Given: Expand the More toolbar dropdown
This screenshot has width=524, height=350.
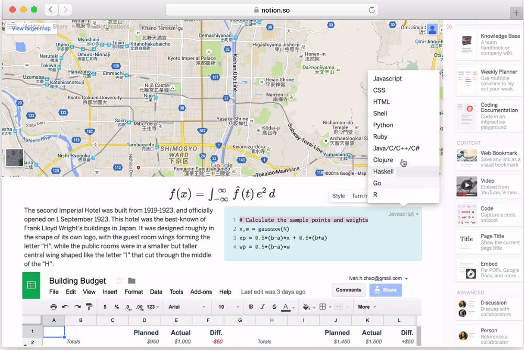Looking at the screenshot, I should click(367, 307).
